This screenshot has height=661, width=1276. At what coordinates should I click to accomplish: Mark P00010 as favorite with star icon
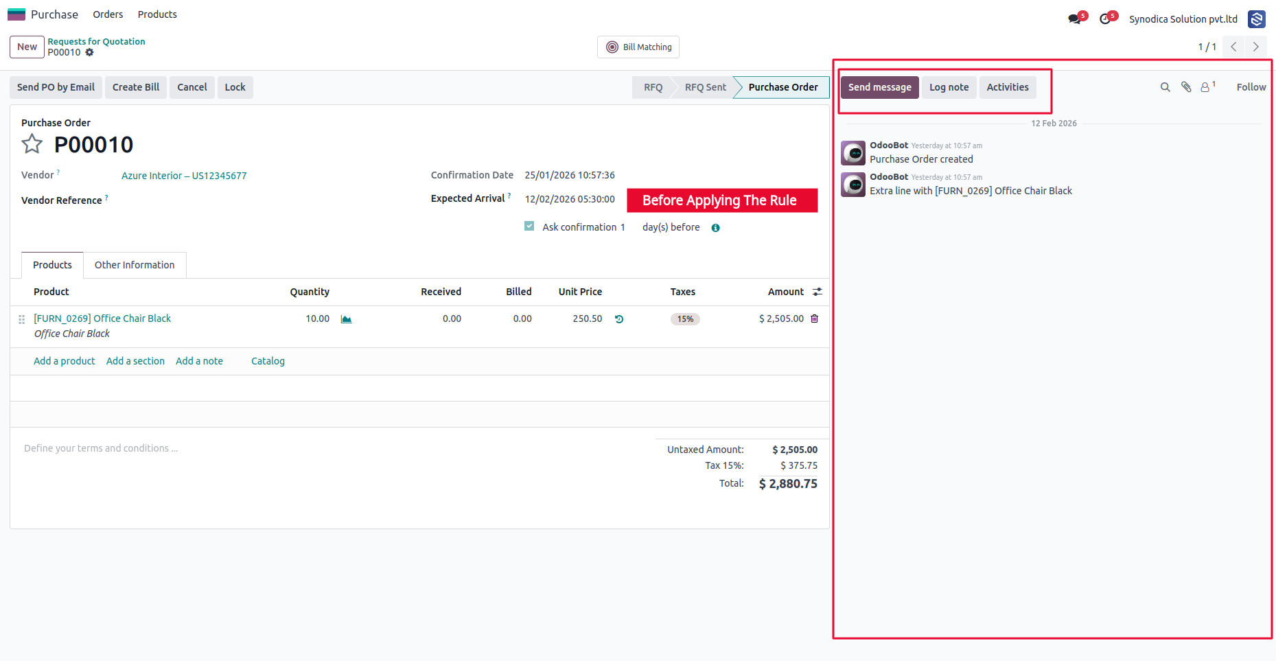pos(32,144)
